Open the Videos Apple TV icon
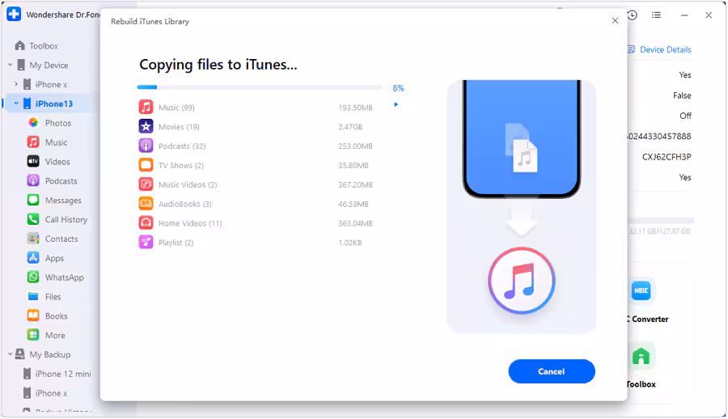Screen dimensions: 728x419 point(33,161)
